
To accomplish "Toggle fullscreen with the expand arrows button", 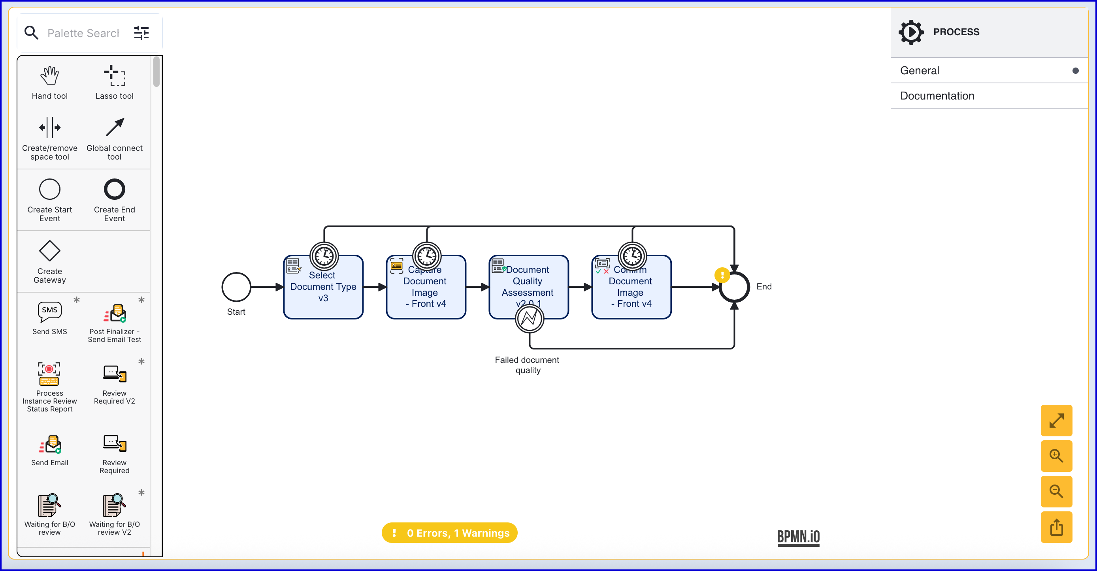I will tap(1056, 421).
